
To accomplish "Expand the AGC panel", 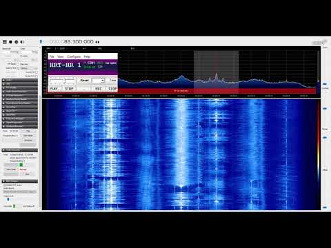I will (x=20, y=84).
